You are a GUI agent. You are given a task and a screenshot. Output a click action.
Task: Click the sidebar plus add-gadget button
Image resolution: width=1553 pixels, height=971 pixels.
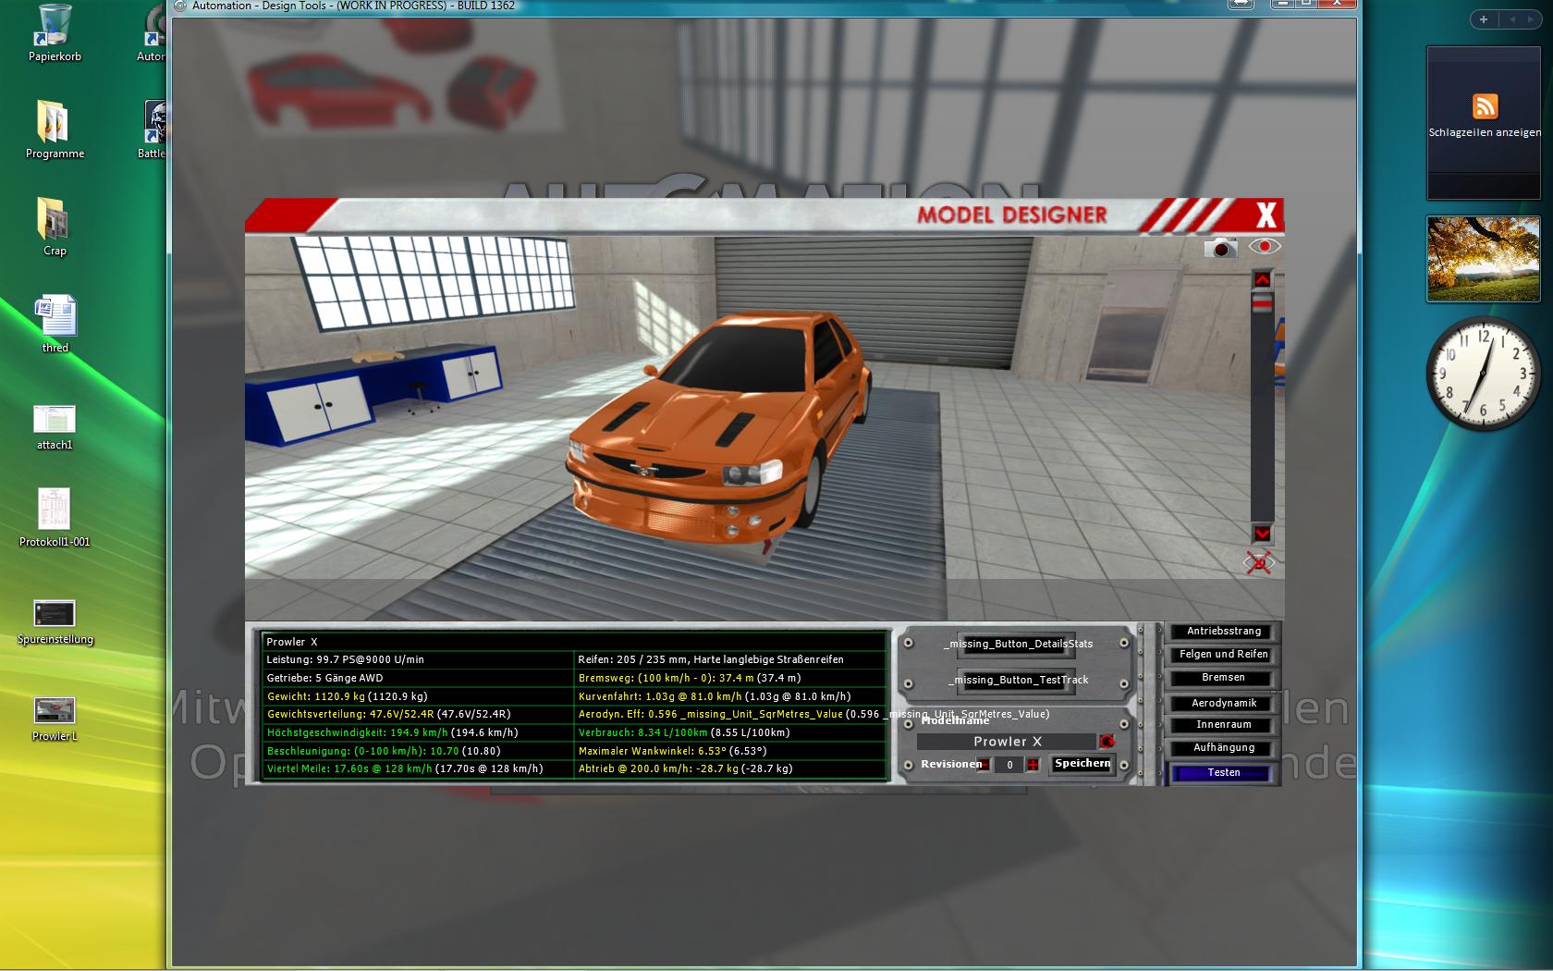pyautogui.click(x=1483, y=19)
